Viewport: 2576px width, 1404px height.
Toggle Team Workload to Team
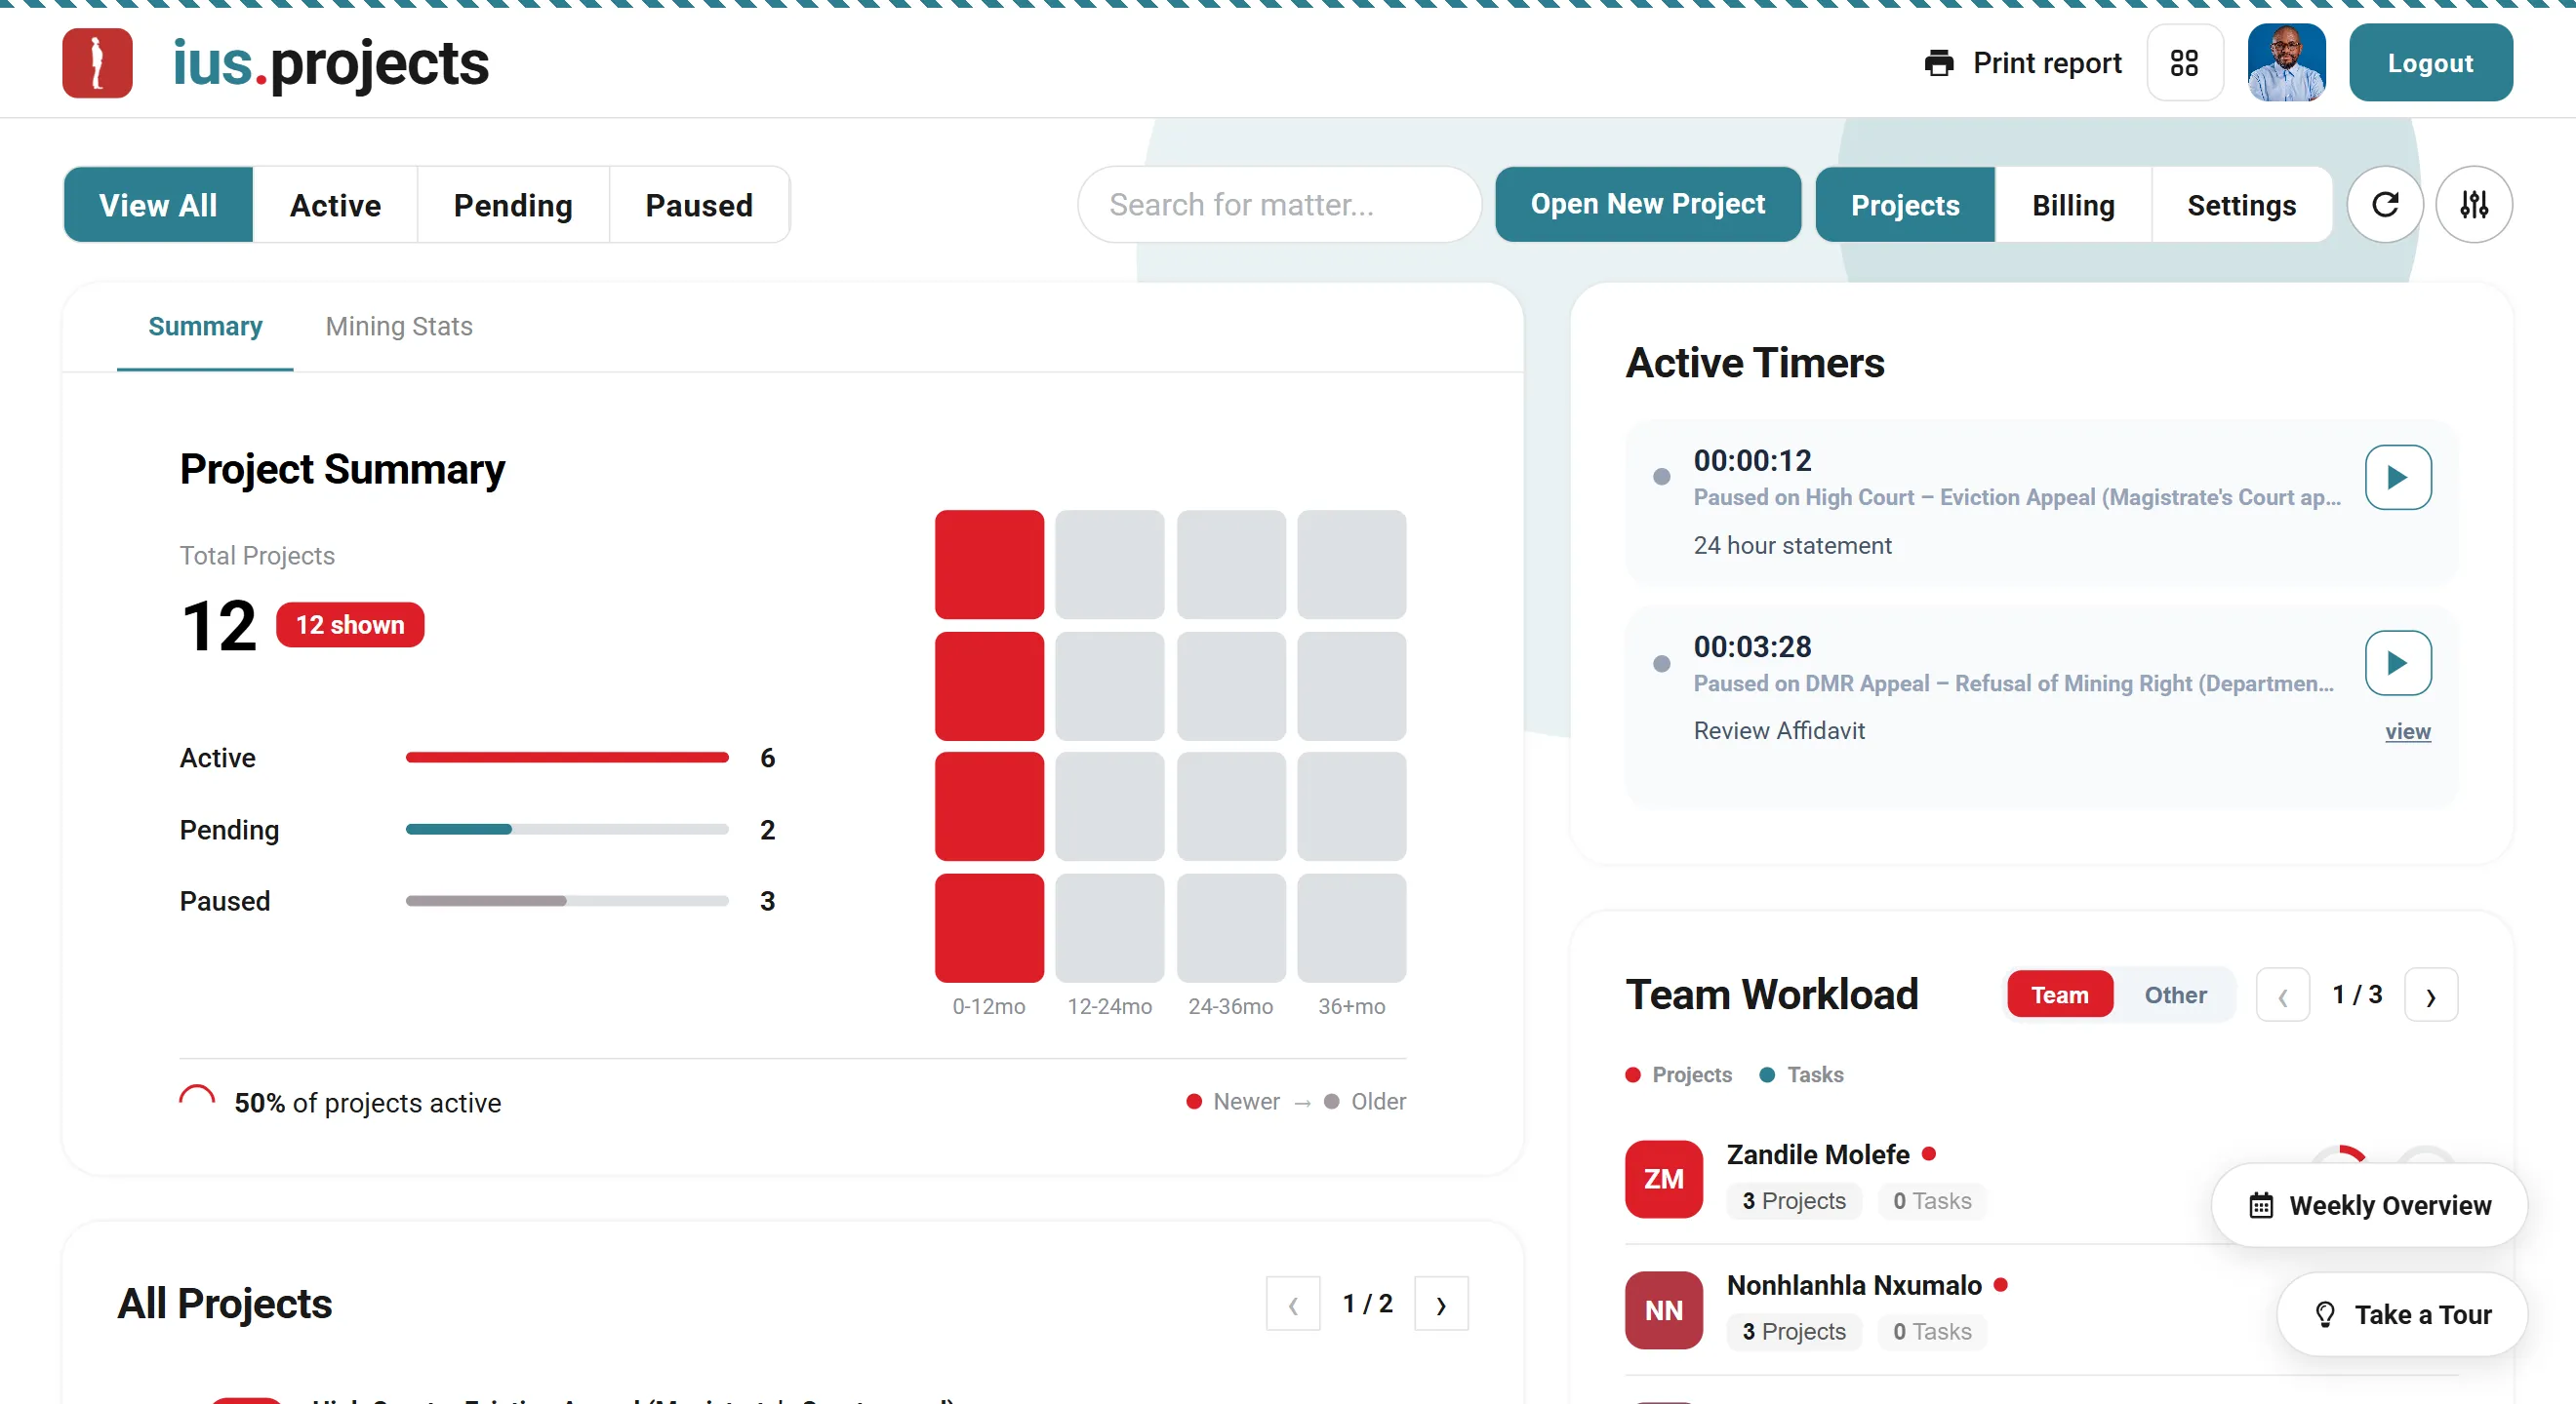pyautogui.click(x=2059, y=994)
